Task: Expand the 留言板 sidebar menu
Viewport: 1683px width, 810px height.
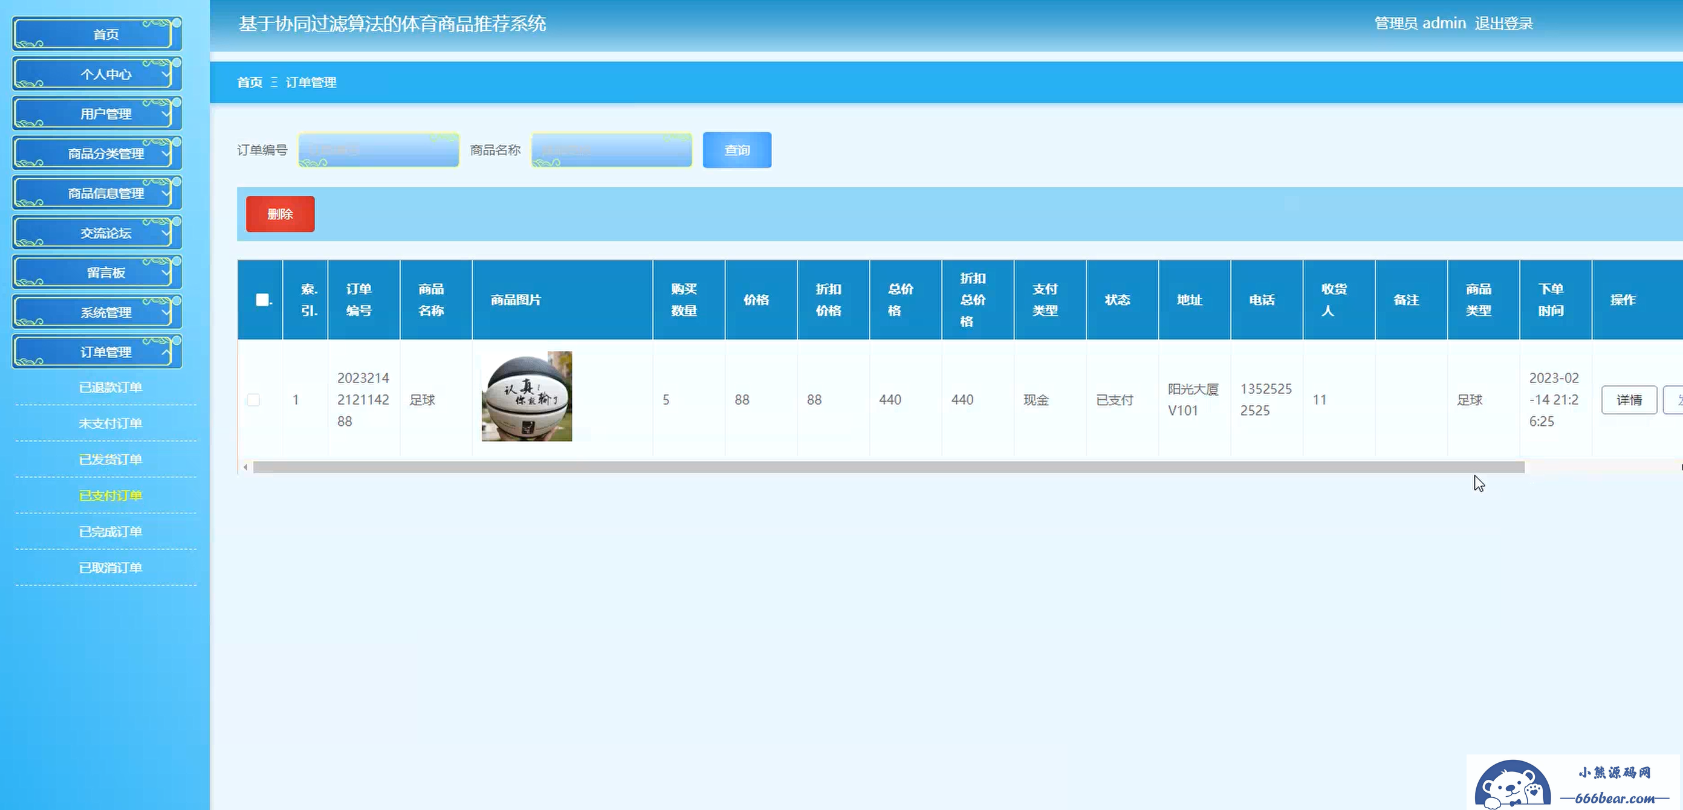Action: pyautogui.click(x=97, y=272)
